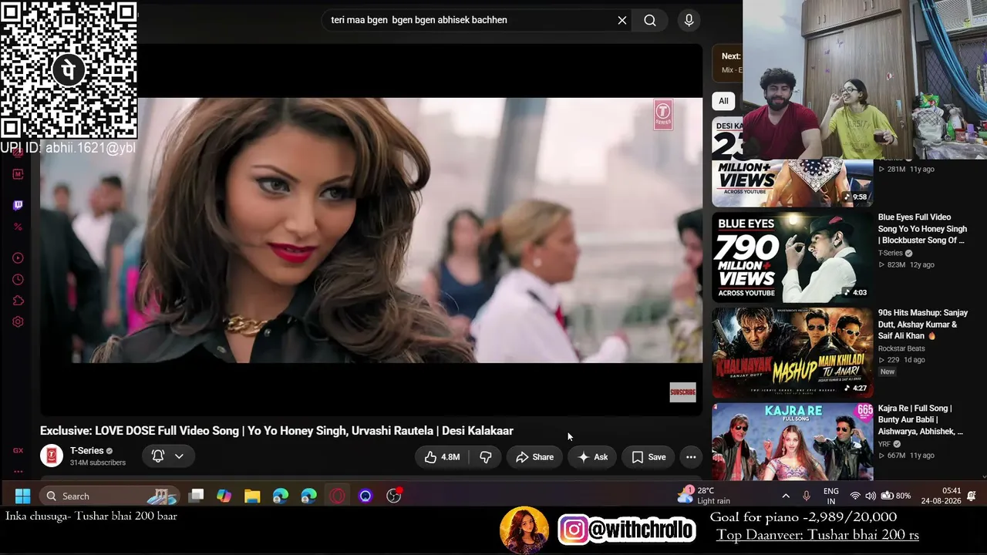Click the battery 80% indicator

896,496
